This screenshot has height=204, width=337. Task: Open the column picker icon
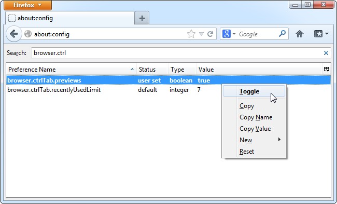click(326, 69)
